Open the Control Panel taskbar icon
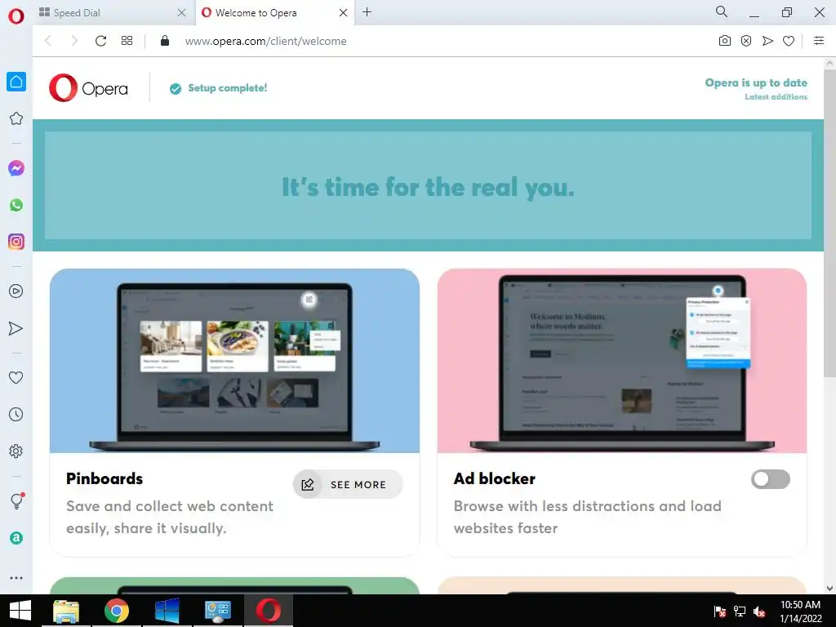This screenshot has height=627, width=836. pos(218,611)
